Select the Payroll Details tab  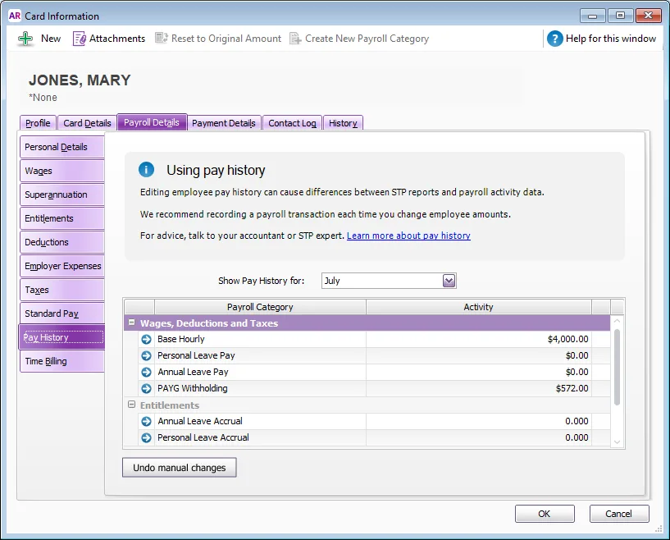point(152,122)
